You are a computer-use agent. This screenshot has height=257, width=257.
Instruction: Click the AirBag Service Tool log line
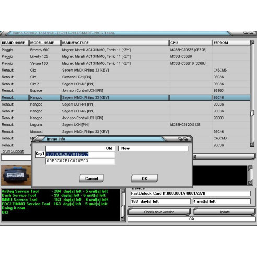click(55, 191)
